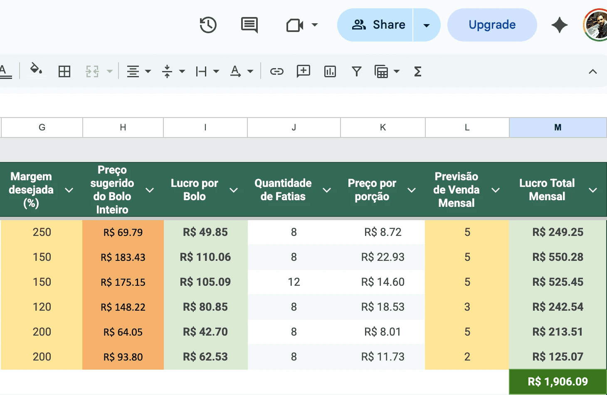607x395 pixels.
Task: Create a filter with funnel icon
Action: (356, 71)
